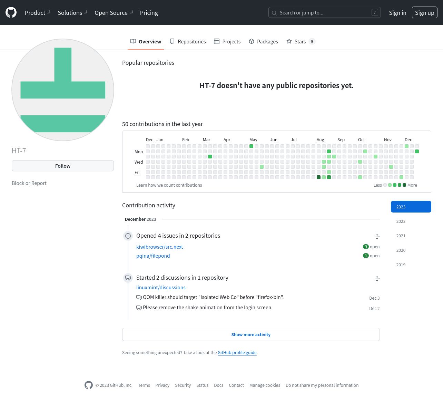Click the repo icon on the Repositories tab
This screenshot has height=403, width=443.
tap(172, 41)
